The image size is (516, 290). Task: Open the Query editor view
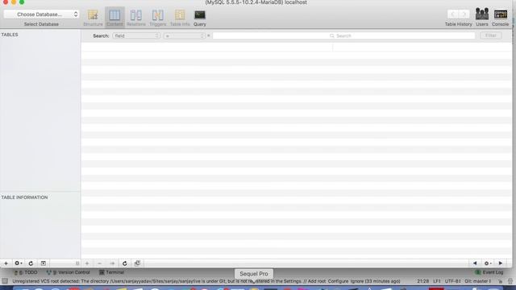click(200, 18)
